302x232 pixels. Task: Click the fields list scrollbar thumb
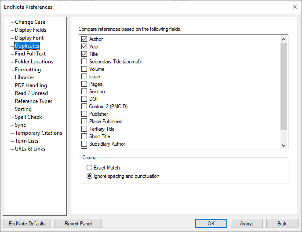(284, 86)
